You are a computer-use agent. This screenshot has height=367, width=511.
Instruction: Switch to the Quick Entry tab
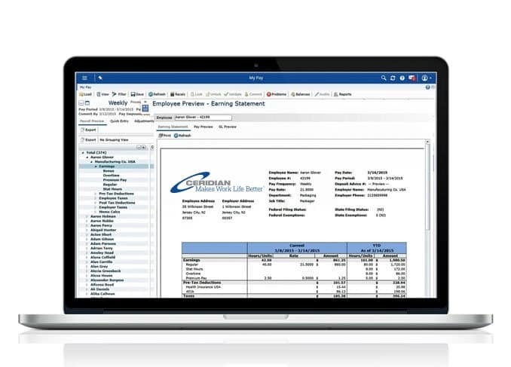pyautogui.click(x=118, y=121)
